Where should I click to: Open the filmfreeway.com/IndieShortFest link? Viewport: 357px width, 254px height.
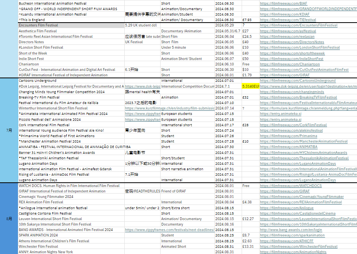pos(292,59)
